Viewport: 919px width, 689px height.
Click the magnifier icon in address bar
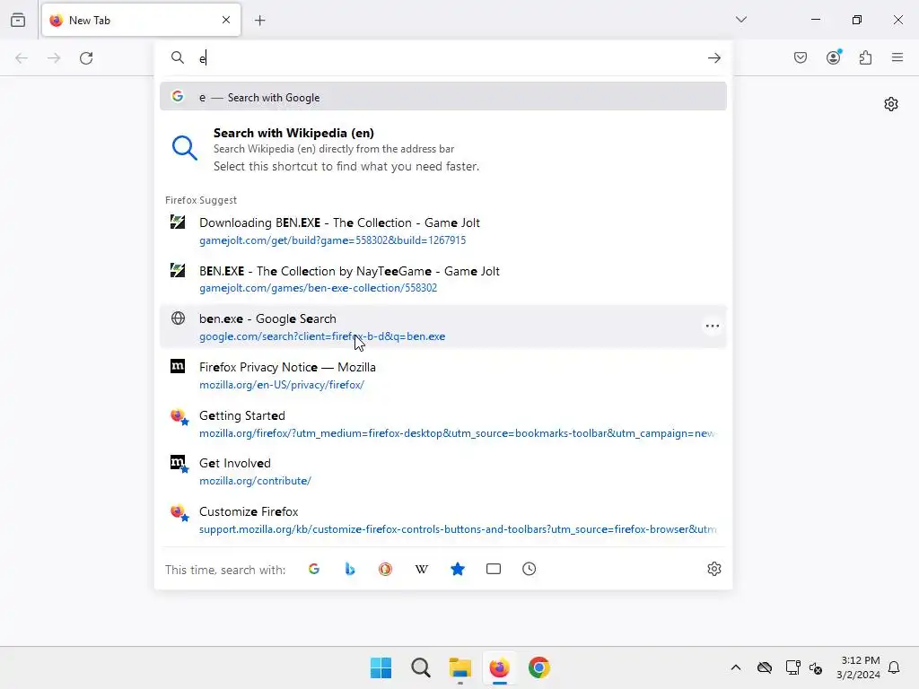click(x=178, y=57)
